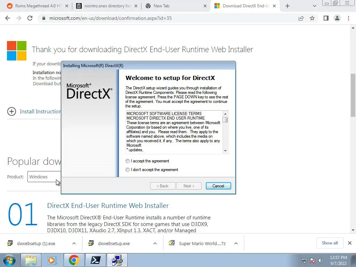
Task: Click the Next button in DirectX setup
Action: (189, 186)
